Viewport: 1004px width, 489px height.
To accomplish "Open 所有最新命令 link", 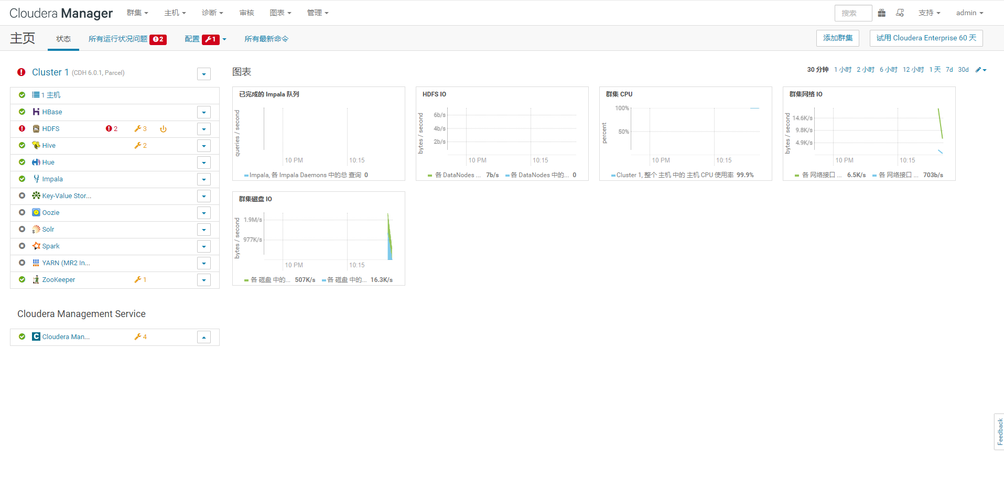I will pyautogui.click(x=266, y=39).
